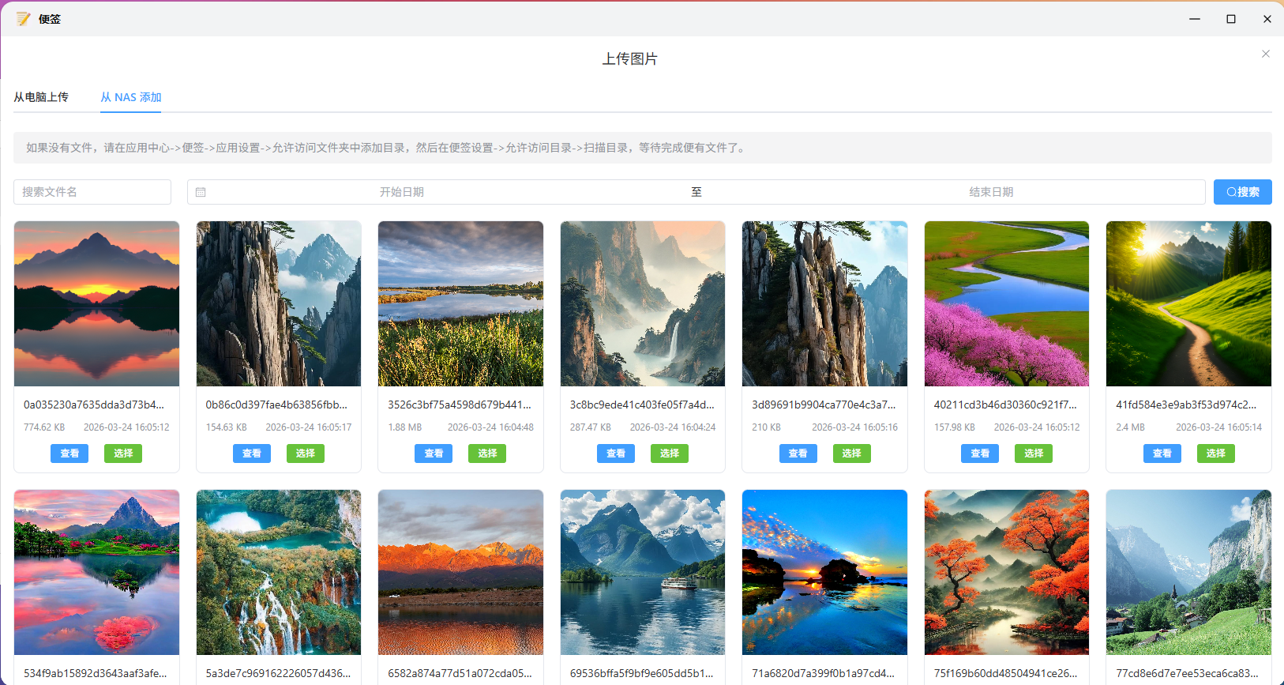This screenshot has height=685, width=1284.
Task: Click the calendar icon in date range field
Action: 201,192
